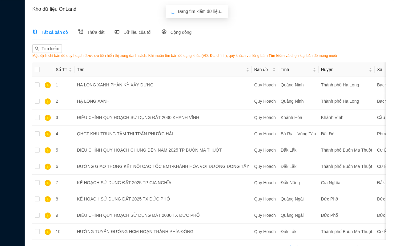
Task: Sort by Tên column sorter arrows
Action: tap(247, 69)
